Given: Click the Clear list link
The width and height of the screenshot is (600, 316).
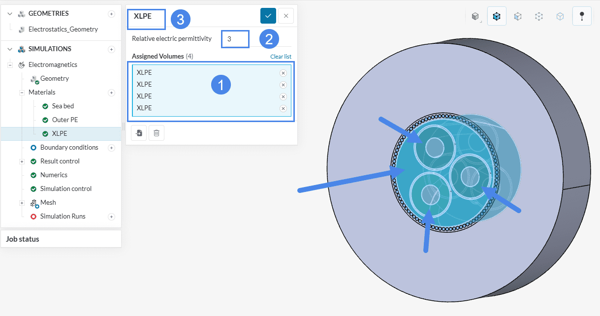Looking at the screenshot, I should (281, 57).
